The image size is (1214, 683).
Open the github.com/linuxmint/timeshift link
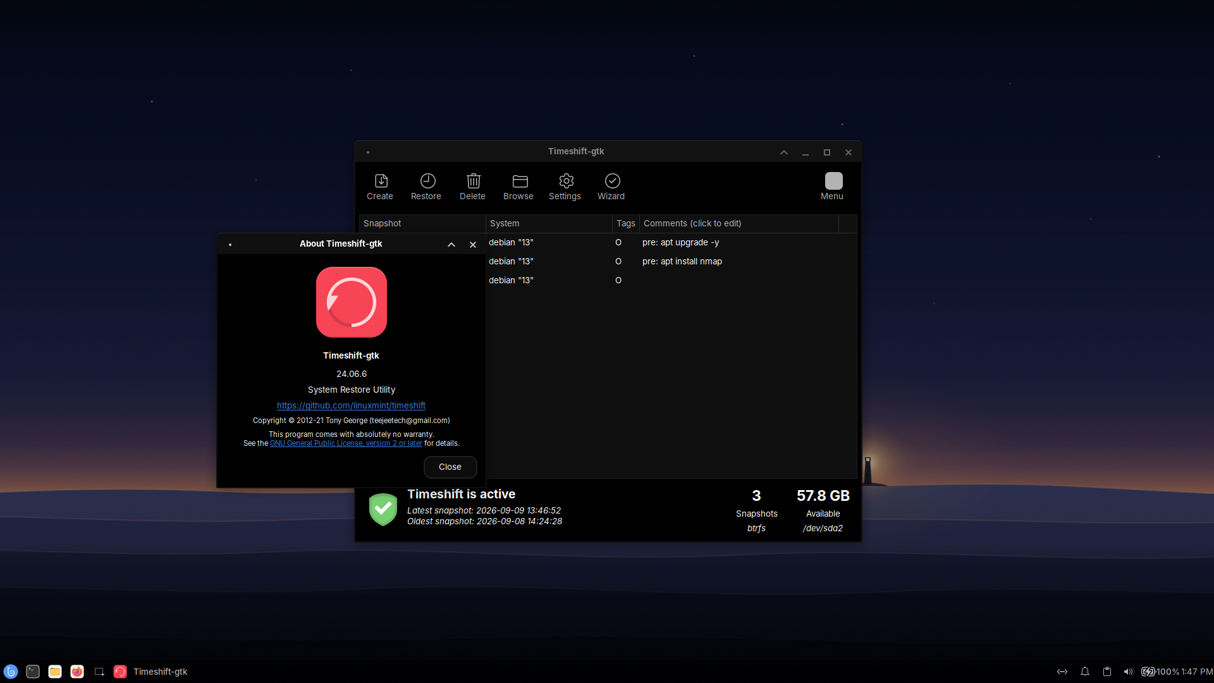coord(351,406)
